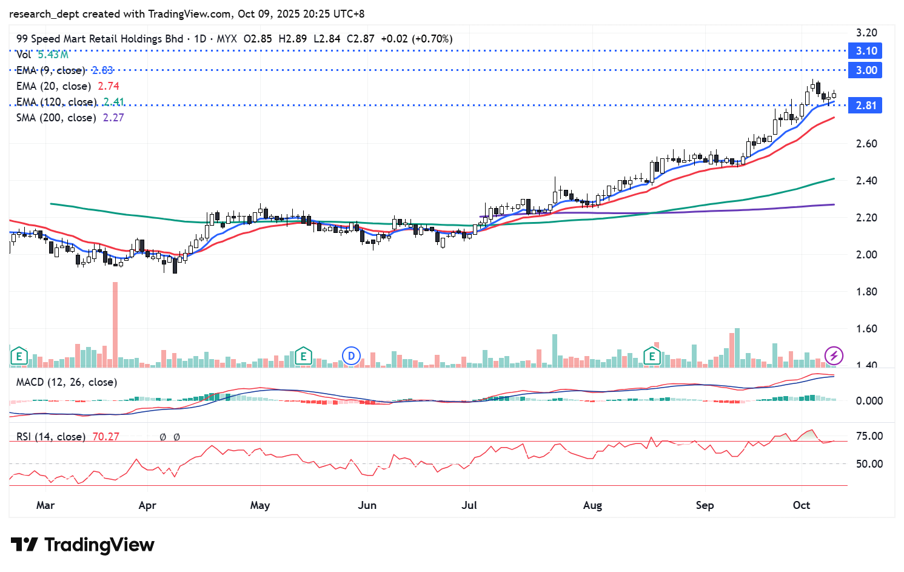This screenshot has height=572, width=904.
Task: Click the purple lightning bolt icon
Action: (x=834, y=356)
